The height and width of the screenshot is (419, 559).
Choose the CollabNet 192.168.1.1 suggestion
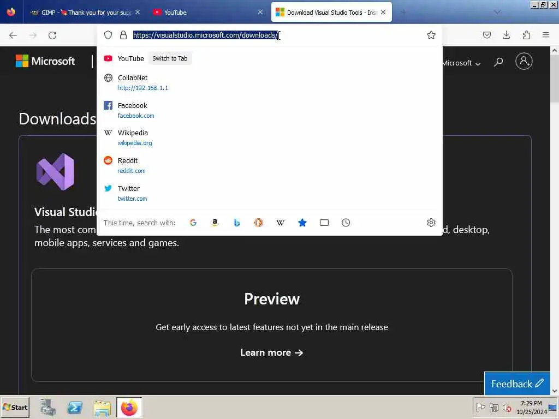(270, 83)
